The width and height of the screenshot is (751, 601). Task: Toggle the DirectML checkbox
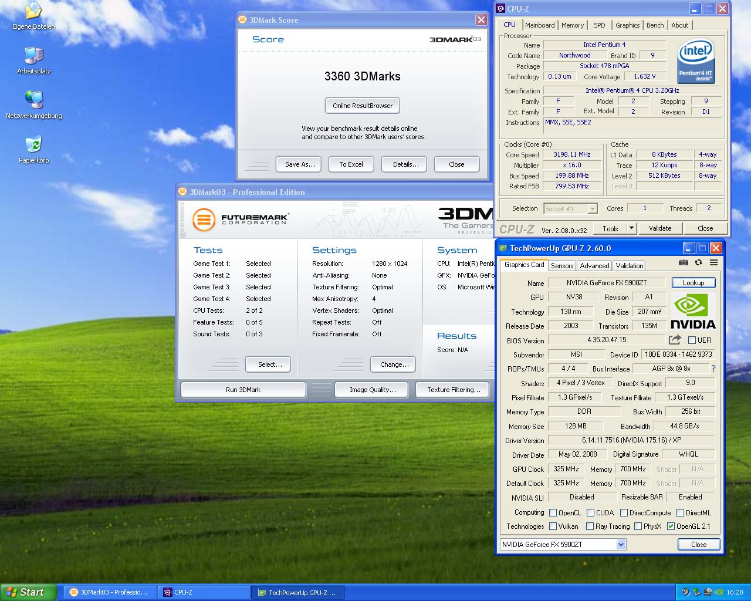tap(680, 512)
